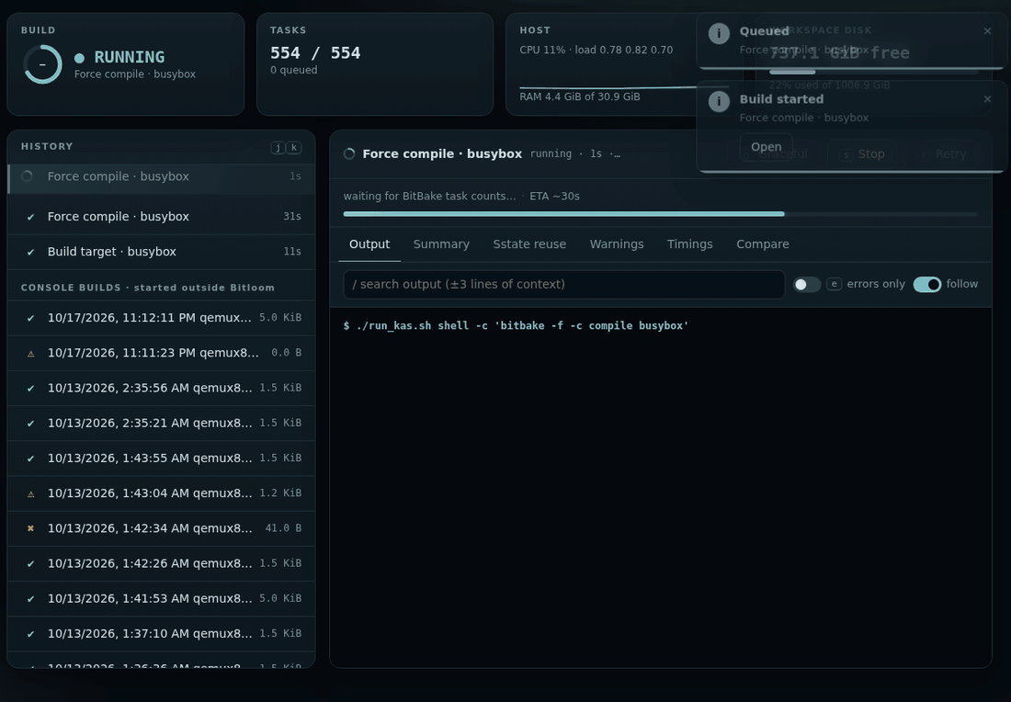Select the 31s Force compile · busybox entry
This screenshot has height=702, width=1011.
click(x=161, y=217)
